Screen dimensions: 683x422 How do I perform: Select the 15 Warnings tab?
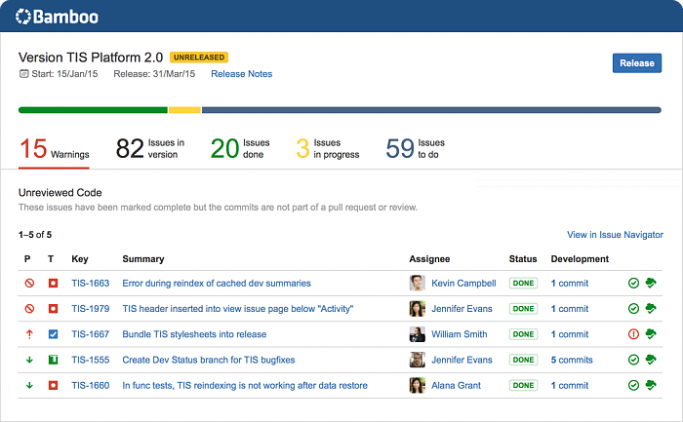point(55,149)
